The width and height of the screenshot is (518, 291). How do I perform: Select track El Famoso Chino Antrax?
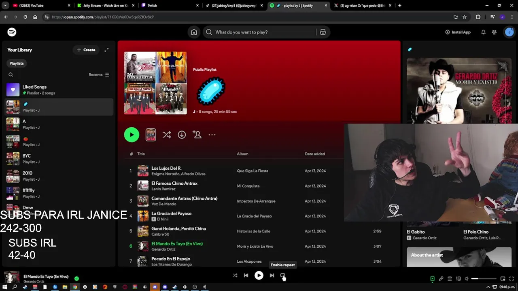[174, 183]
